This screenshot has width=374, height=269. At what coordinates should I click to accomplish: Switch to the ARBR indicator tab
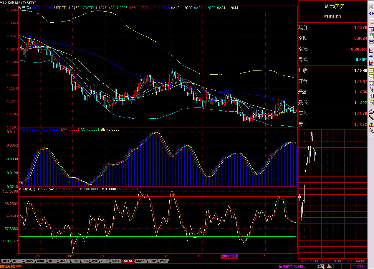click(x=64, y=261)
